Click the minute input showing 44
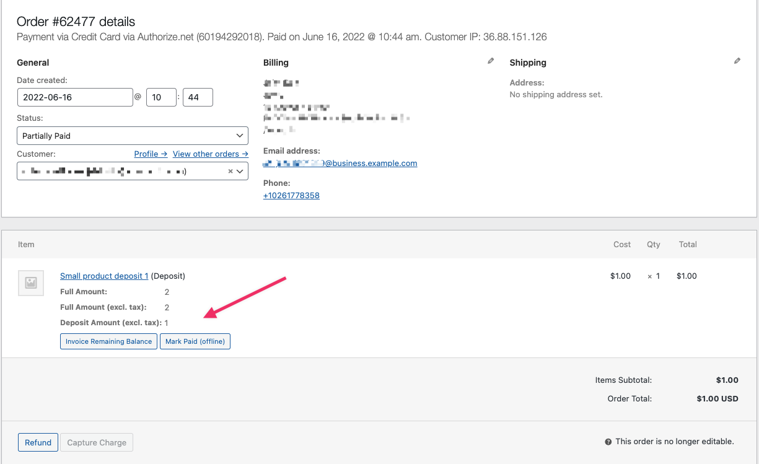Viewport: 759px width, 464px height. 198,97
